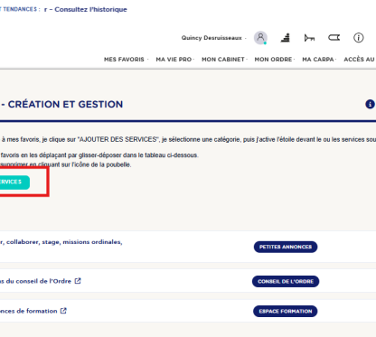The width and height of the screenshot is (376, 337).
Task: Click external link icon after de formation
Action: click(63, 311)
